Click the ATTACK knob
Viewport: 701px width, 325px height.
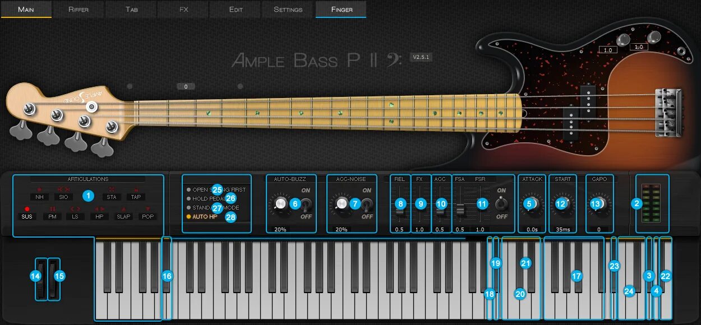[x=532, y=205]
